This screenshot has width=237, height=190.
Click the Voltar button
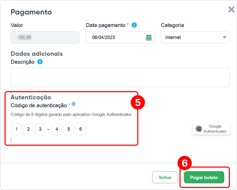click(x=165, y=177)
